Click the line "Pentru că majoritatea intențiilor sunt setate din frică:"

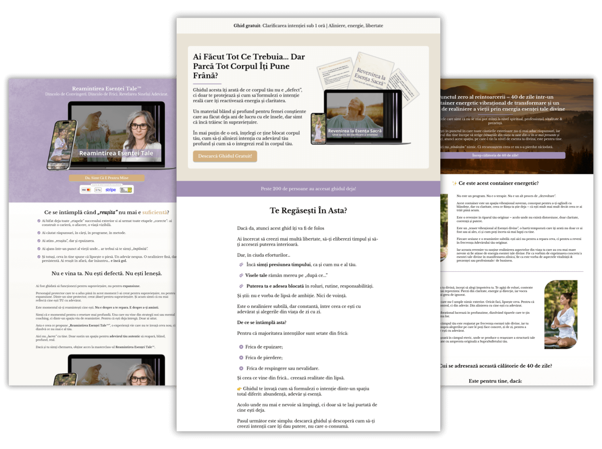293,333
